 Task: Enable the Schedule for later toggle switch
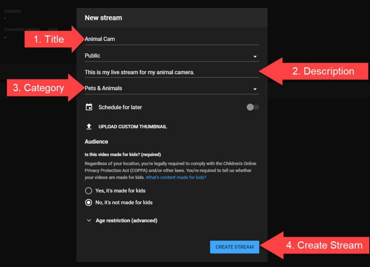253,107
